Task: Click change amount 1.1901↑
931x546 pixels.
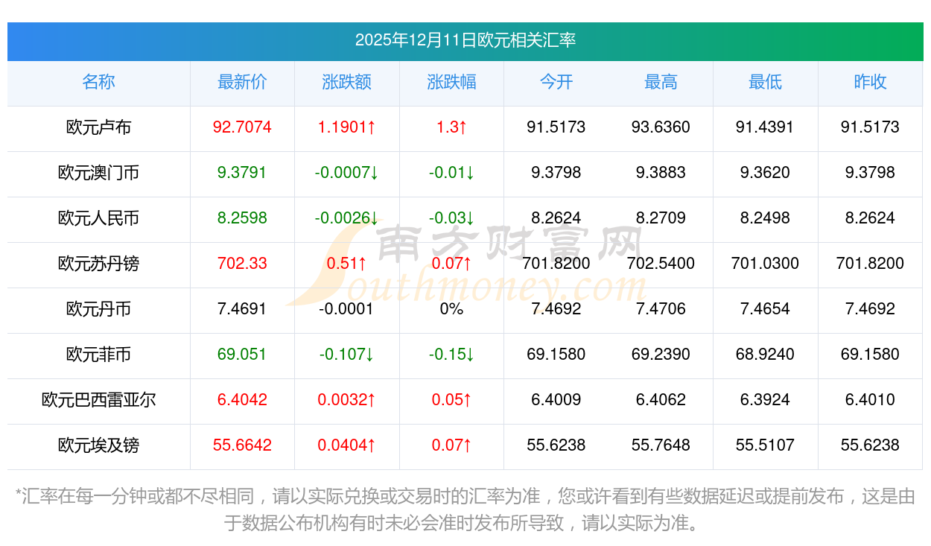Action: coord(347,127)
